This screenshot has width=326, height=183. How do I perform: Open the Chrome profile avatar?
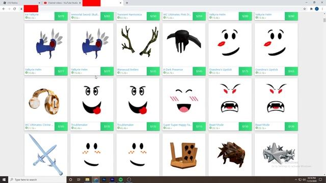coord(317,9)
